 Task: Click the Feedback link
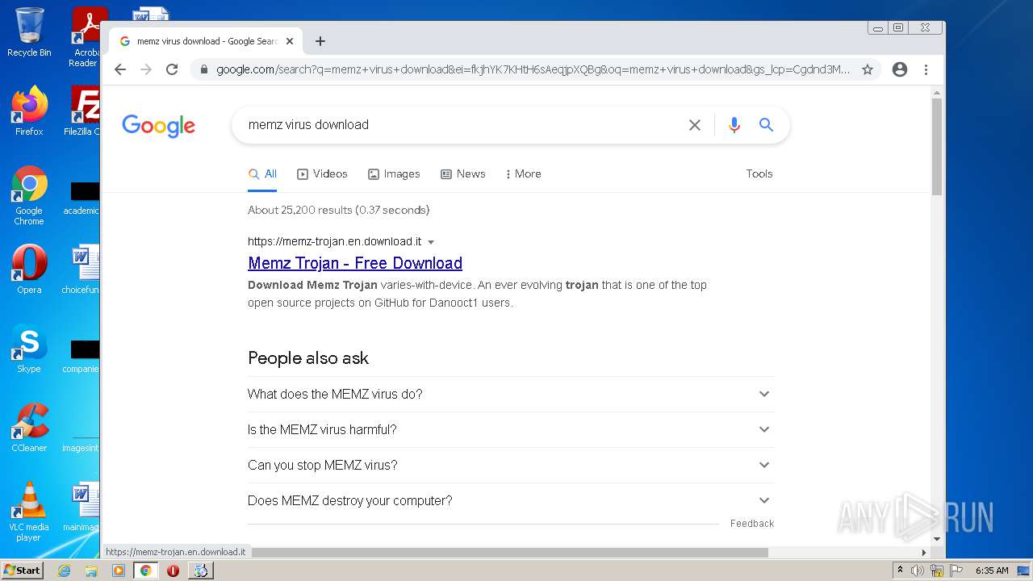pos(752,524)
